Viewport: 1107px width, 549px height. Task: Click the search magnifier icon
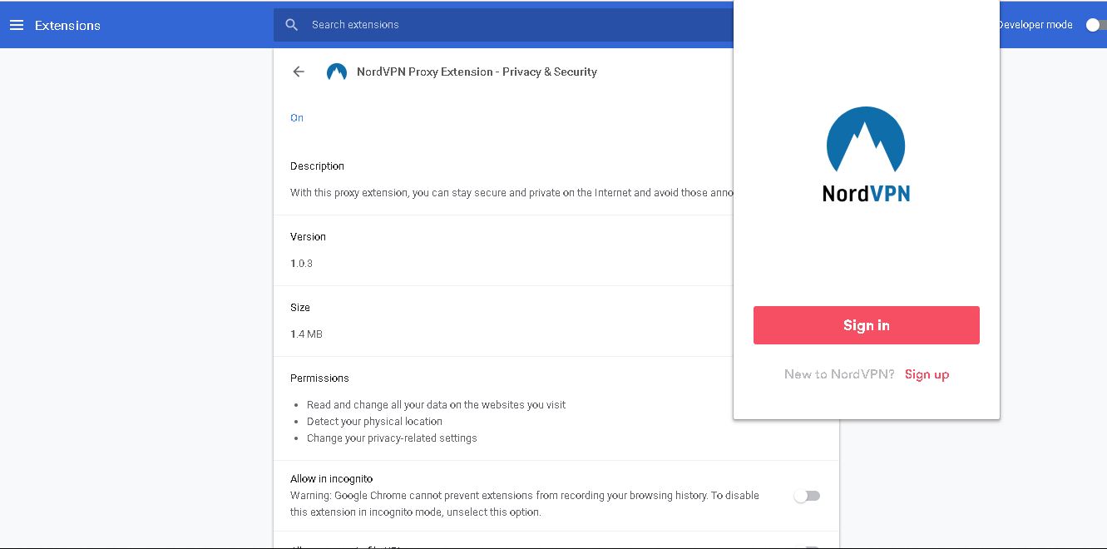(x=291, y=25)
